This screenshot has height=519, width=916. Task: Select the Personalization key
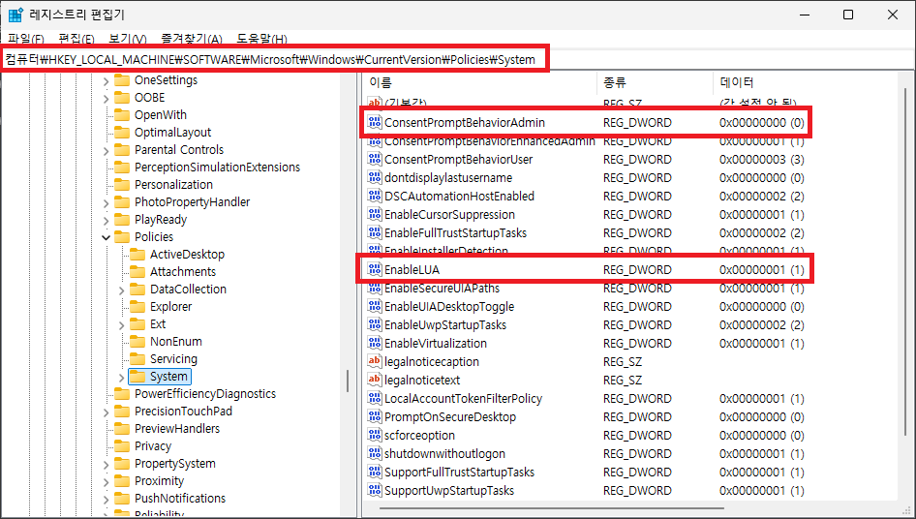tap(173, 185)
